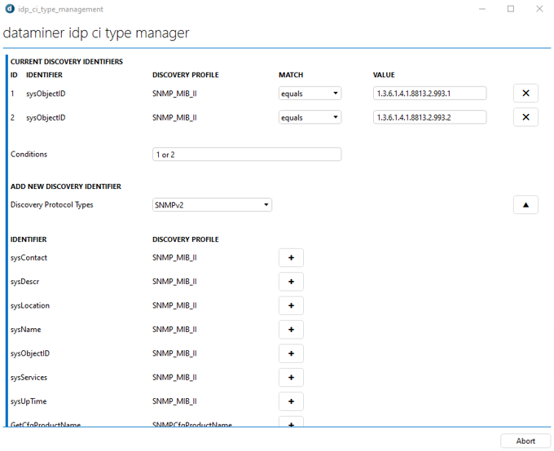Select the sysLocation identifier label
Image resolution: width=554 pixels, height=451 pixels.
point(30,306)
